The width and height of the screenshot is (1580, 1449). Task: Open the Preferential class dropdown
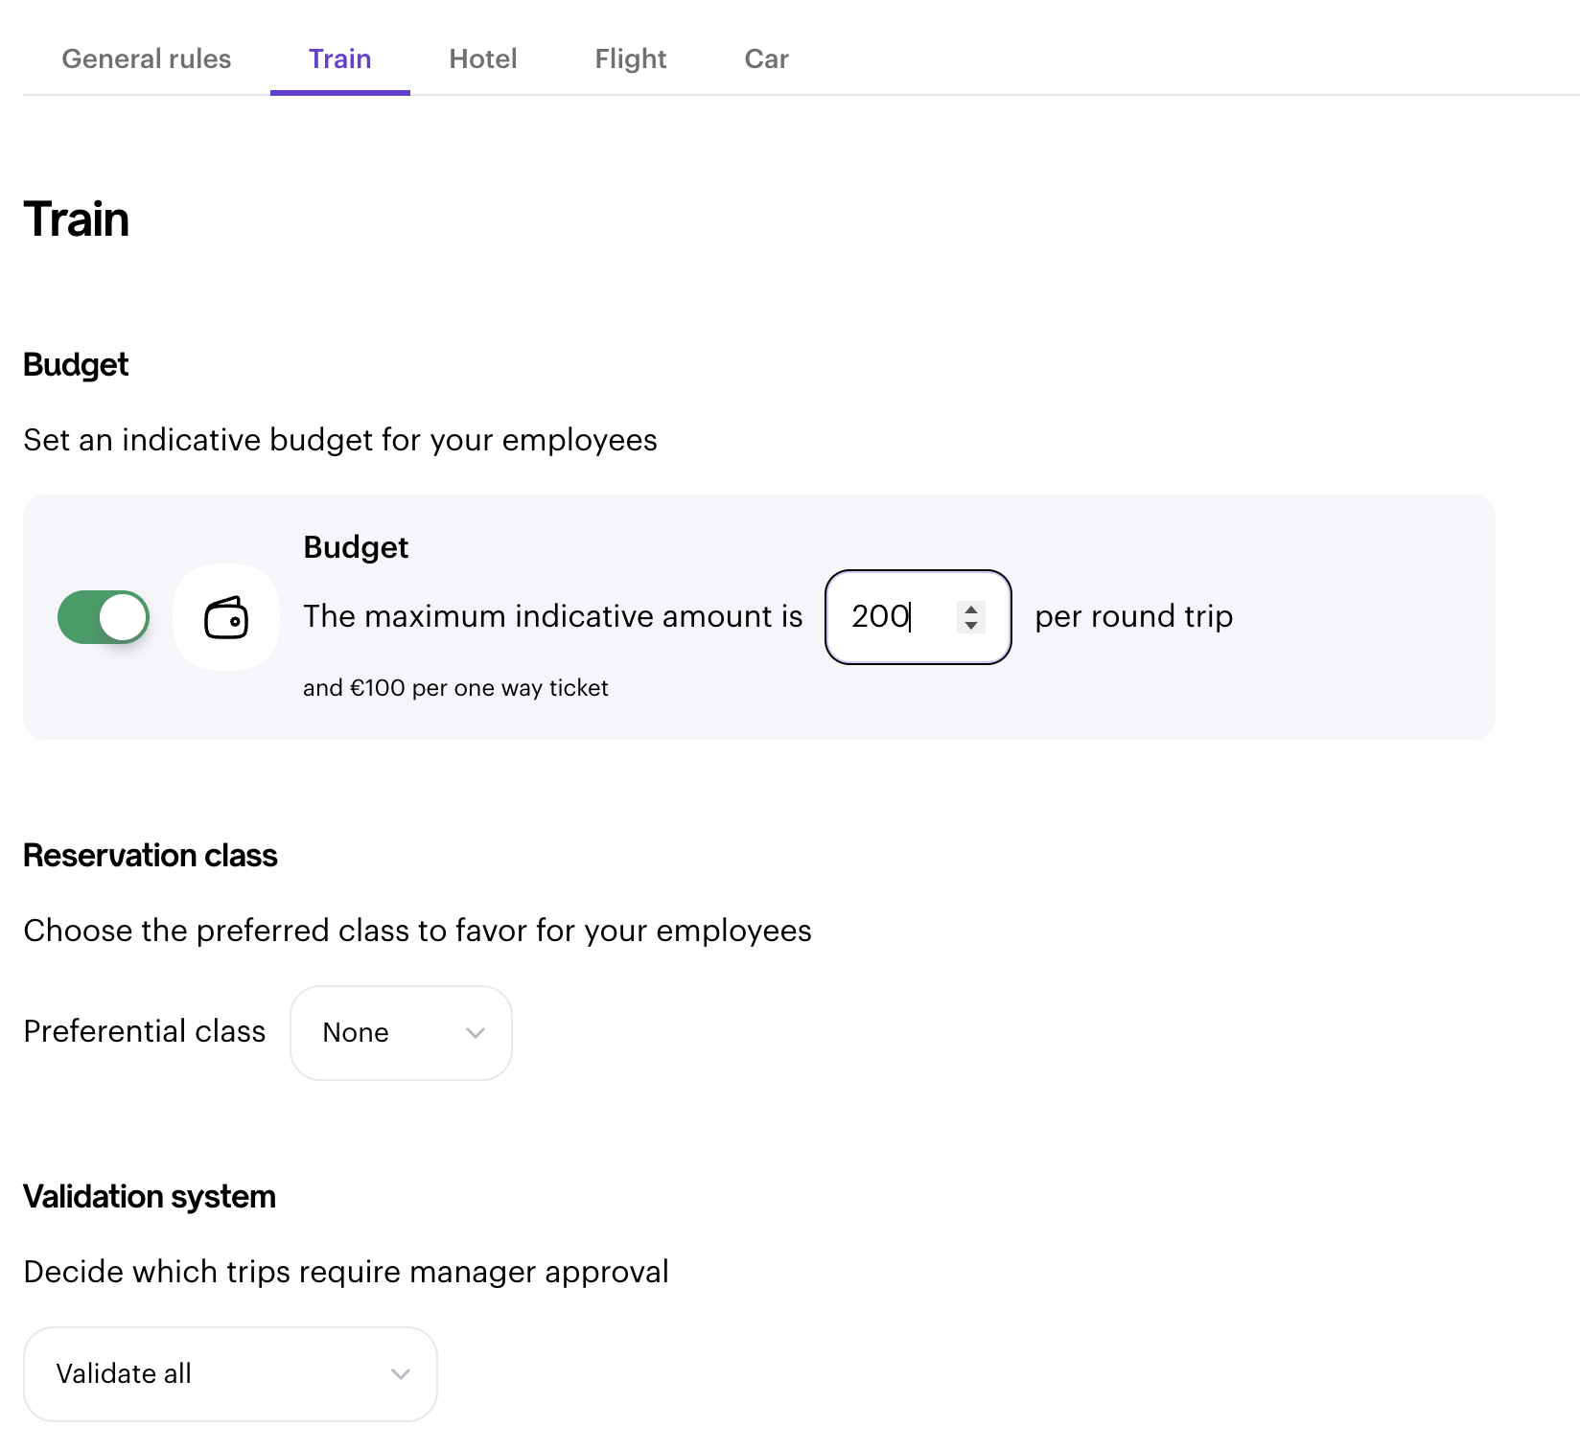tap(401, 1033)
